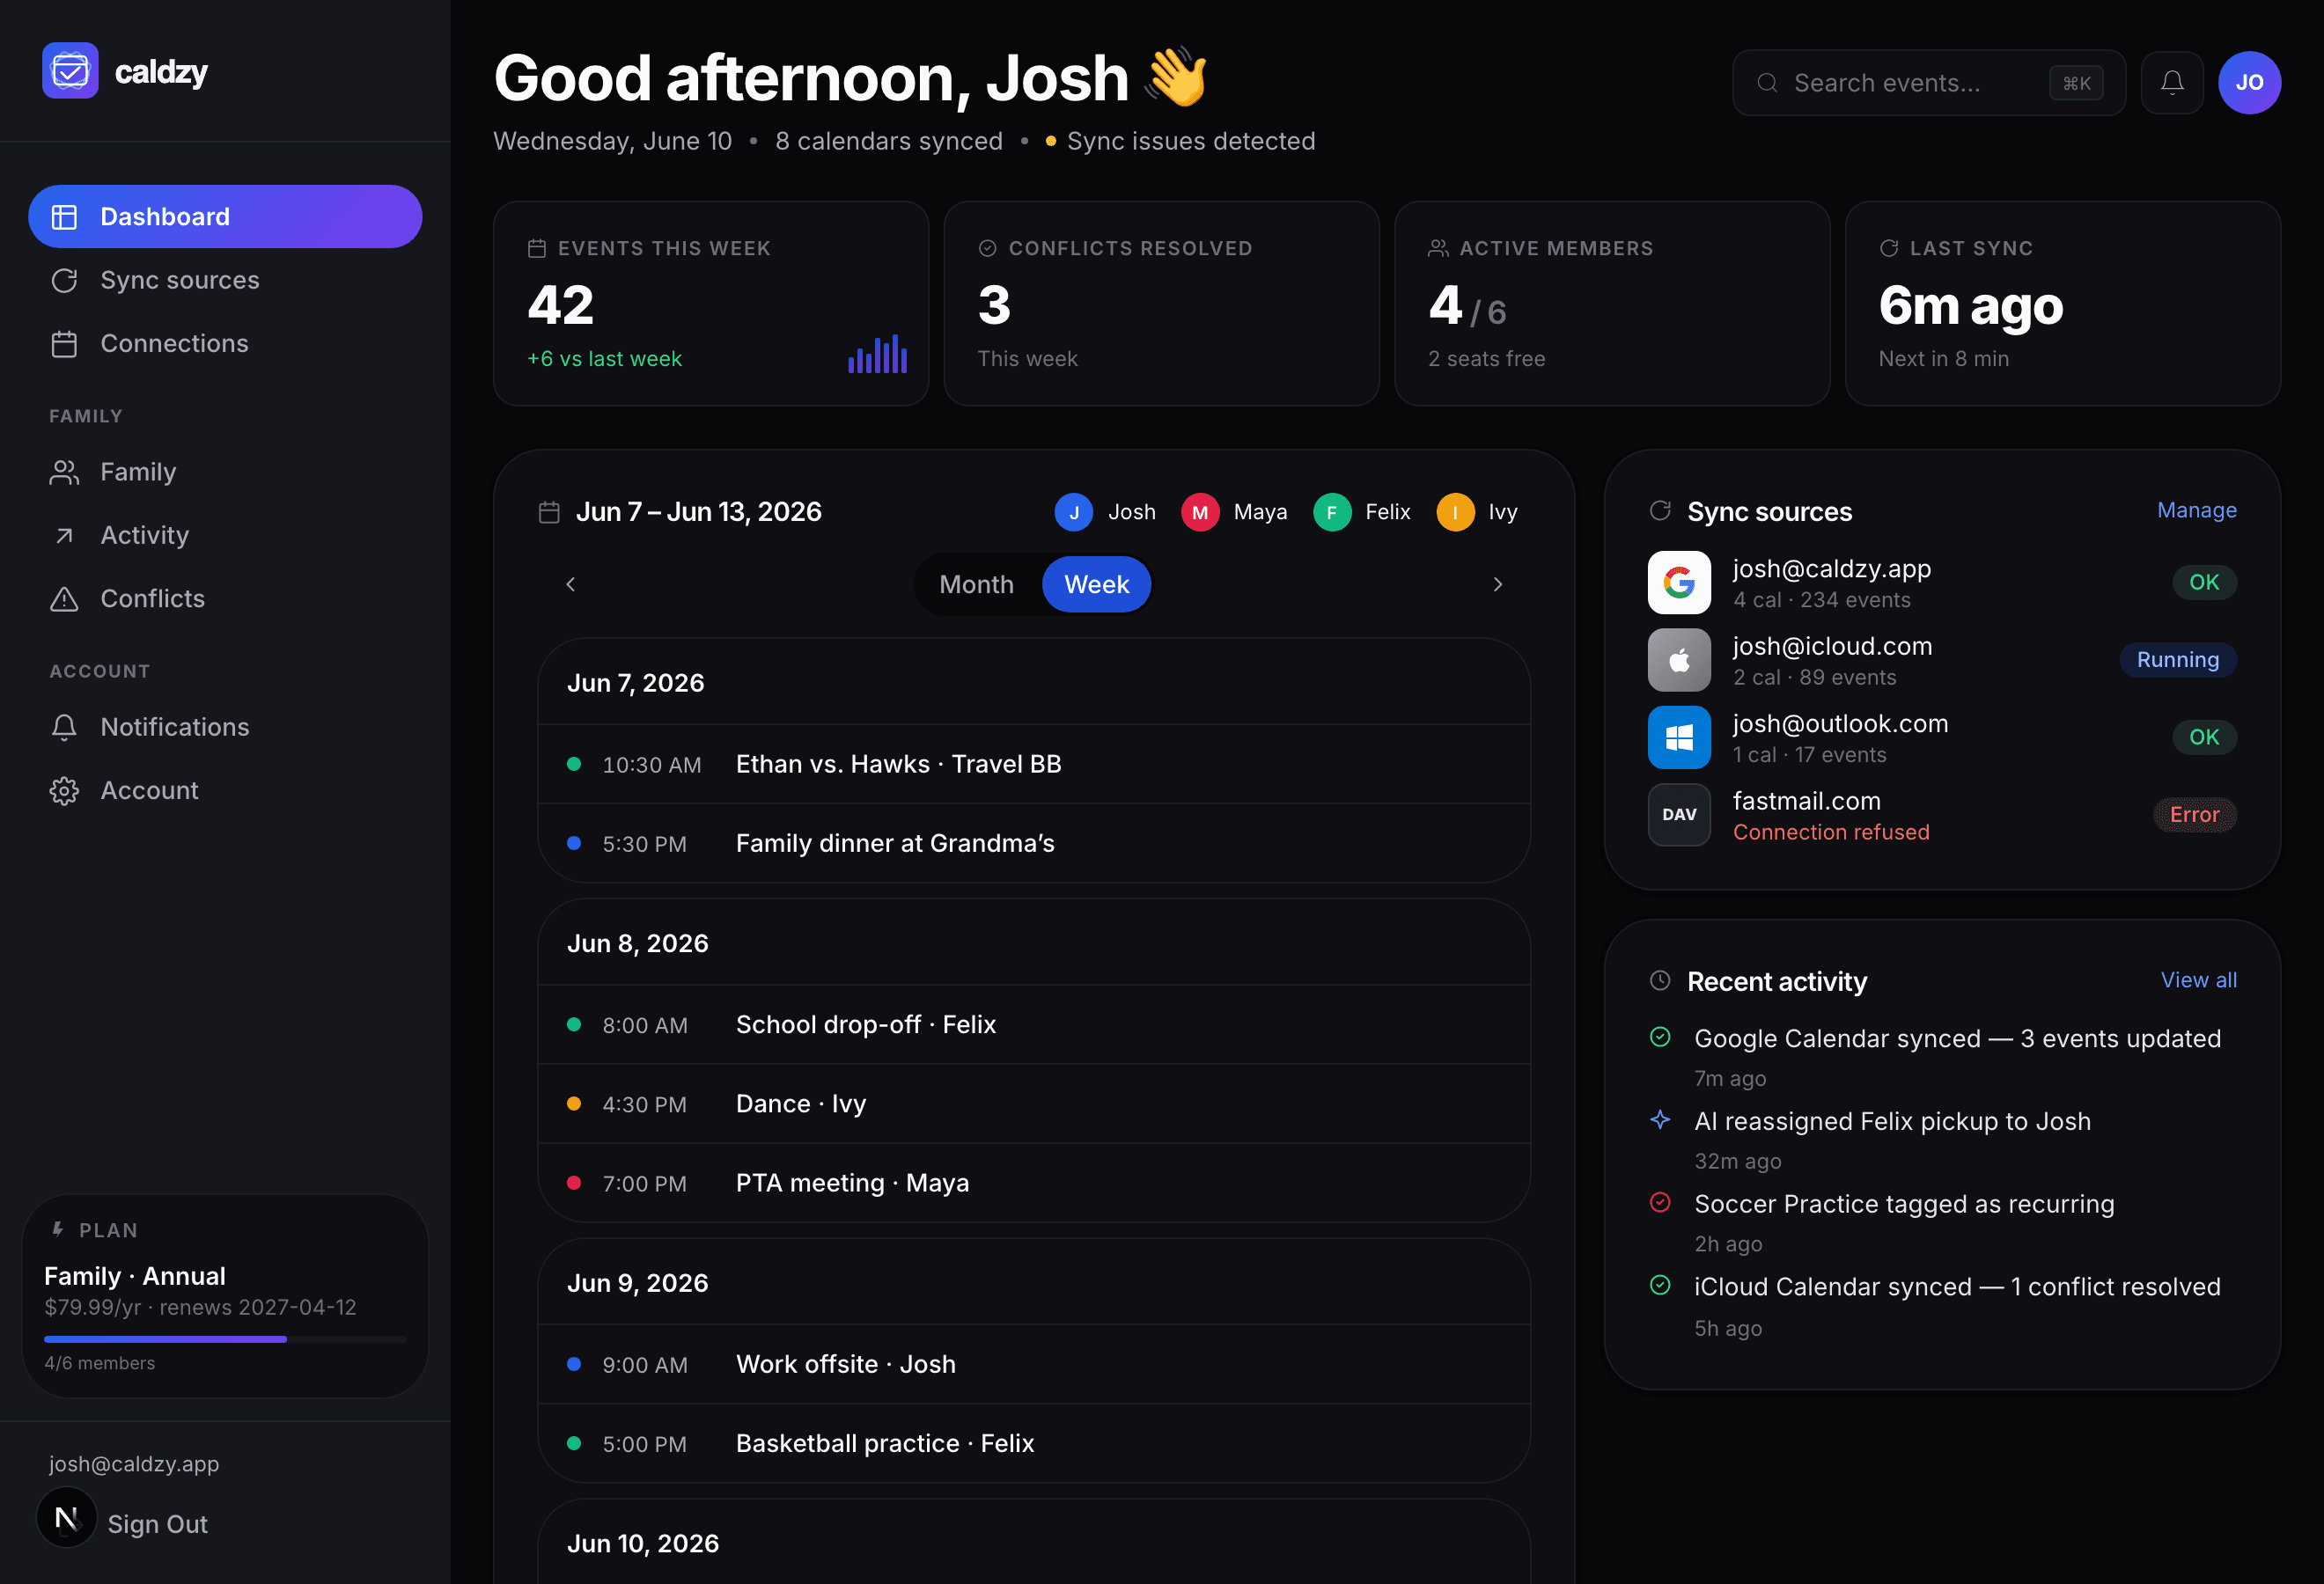Open the Dance · Ivy event
This screenshot has height=1584, width=2324.
tap(1034, 1104)
